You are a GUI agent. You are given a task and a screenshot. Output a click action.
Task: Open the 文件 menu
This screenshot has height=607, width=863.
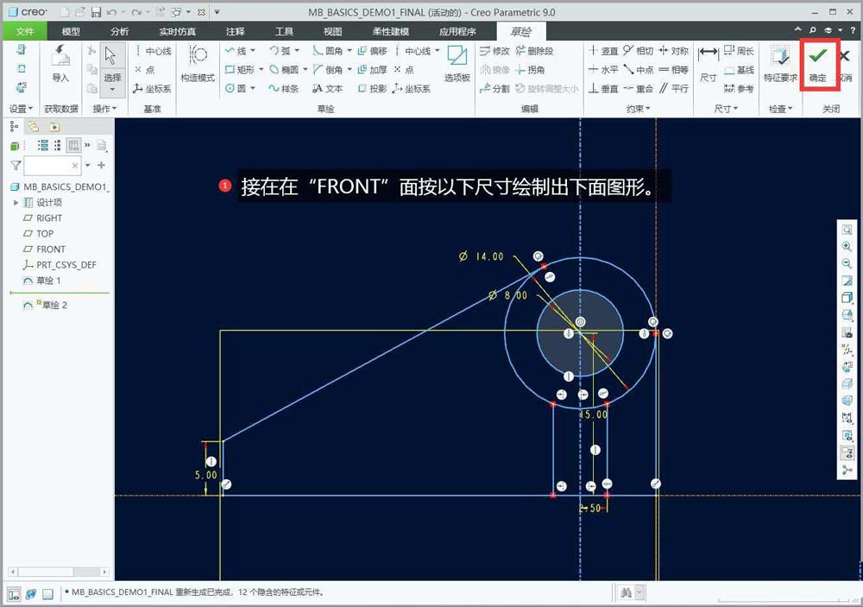[25, 31]
